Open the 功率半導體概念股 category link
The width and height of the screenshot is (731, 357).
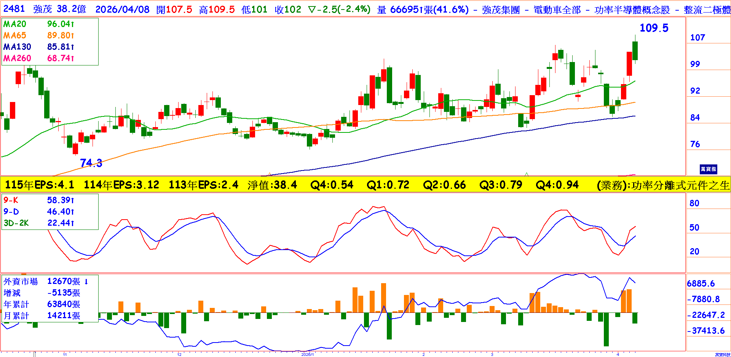632,10
